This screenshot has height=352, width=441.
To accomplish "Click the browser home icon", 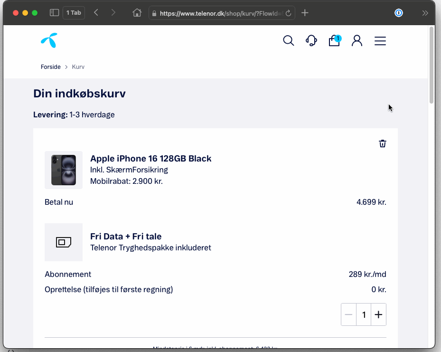I will click(137, 13).
